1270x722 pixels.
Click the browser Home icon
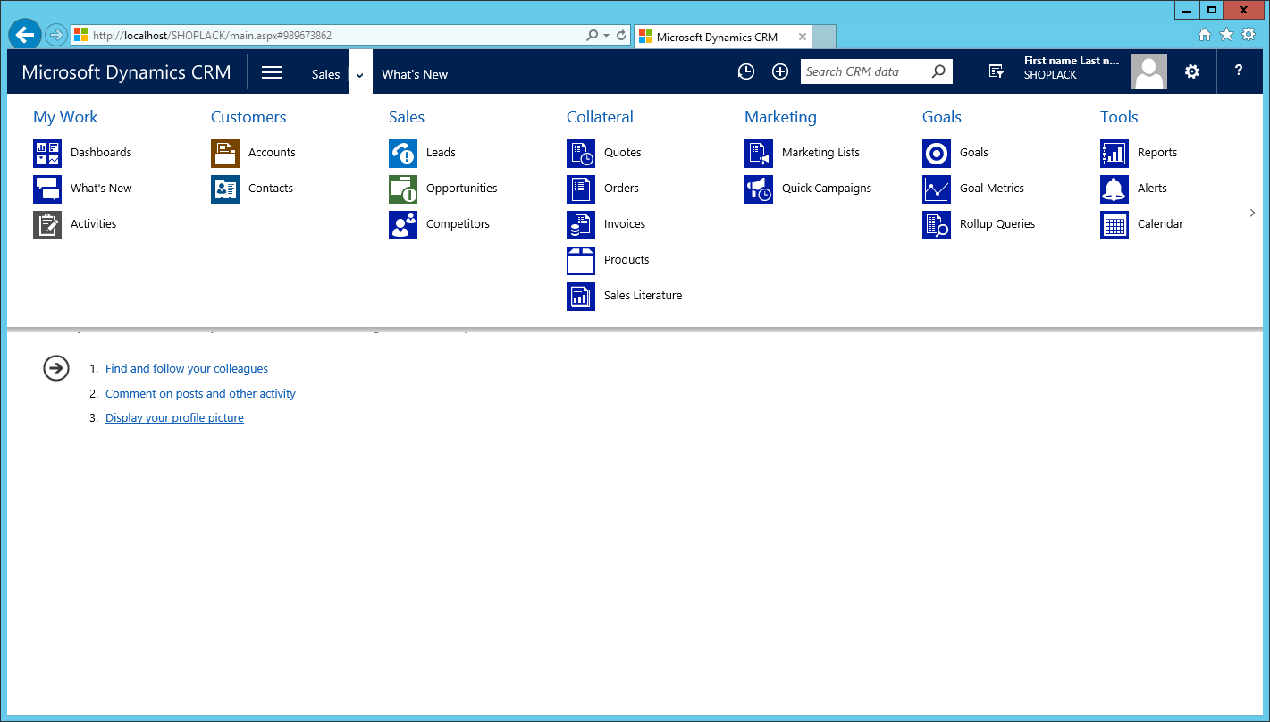coord(1205,35)
